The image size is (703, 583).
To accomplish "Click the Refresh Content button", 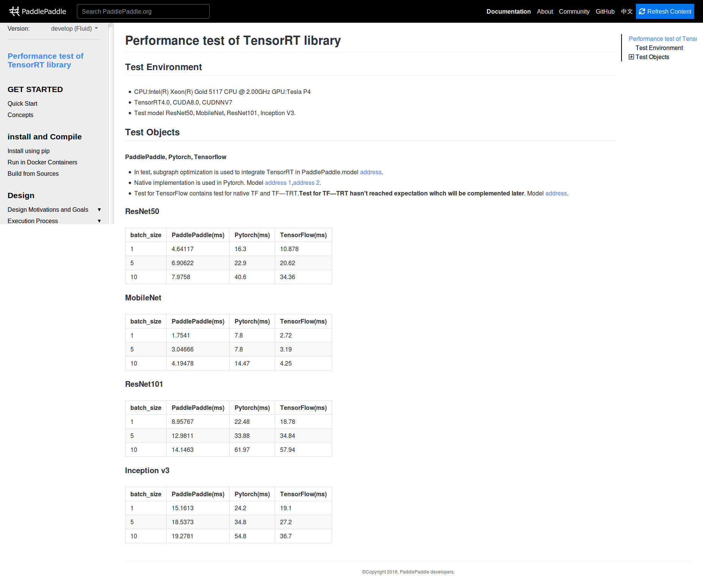I will point(665,11).
